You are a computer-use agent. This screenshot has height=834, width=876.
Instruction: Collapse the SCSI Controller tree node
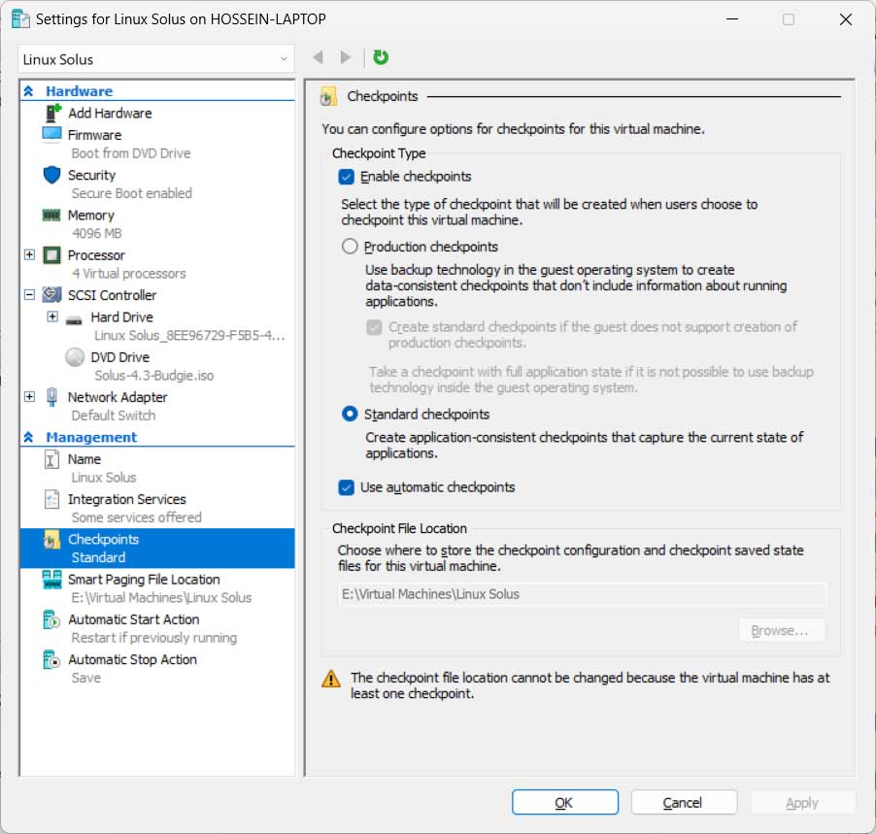(29, 295)
